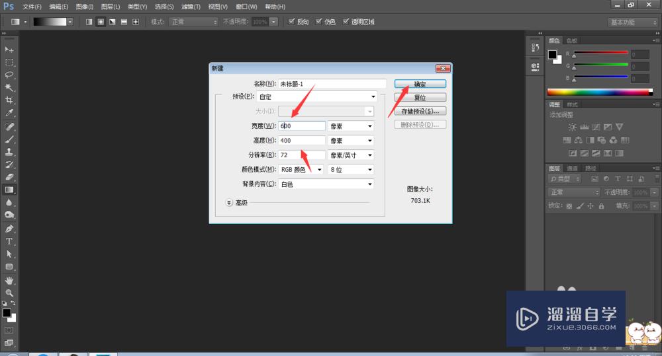Toggle lock transparent pixels in Layers
This screenshot has height=356, width=662.
pos(569,206)
